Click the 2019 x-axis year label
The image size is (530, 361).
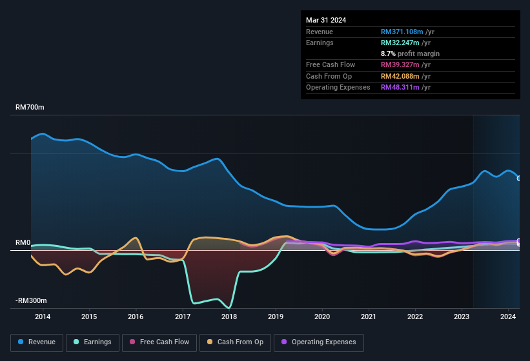[276, 317]
